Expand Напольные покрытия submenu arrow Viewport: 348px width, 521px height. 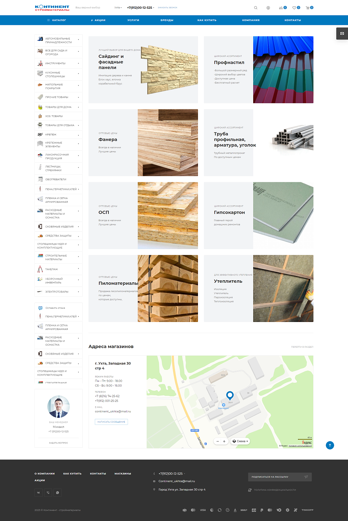point(78,85)
